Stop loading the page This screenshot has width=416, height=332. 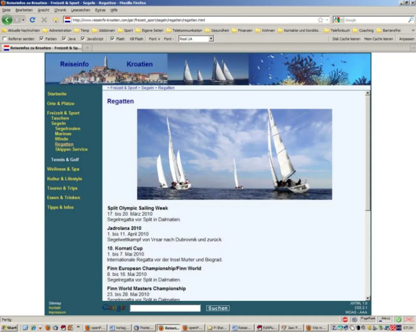[44, 20]
